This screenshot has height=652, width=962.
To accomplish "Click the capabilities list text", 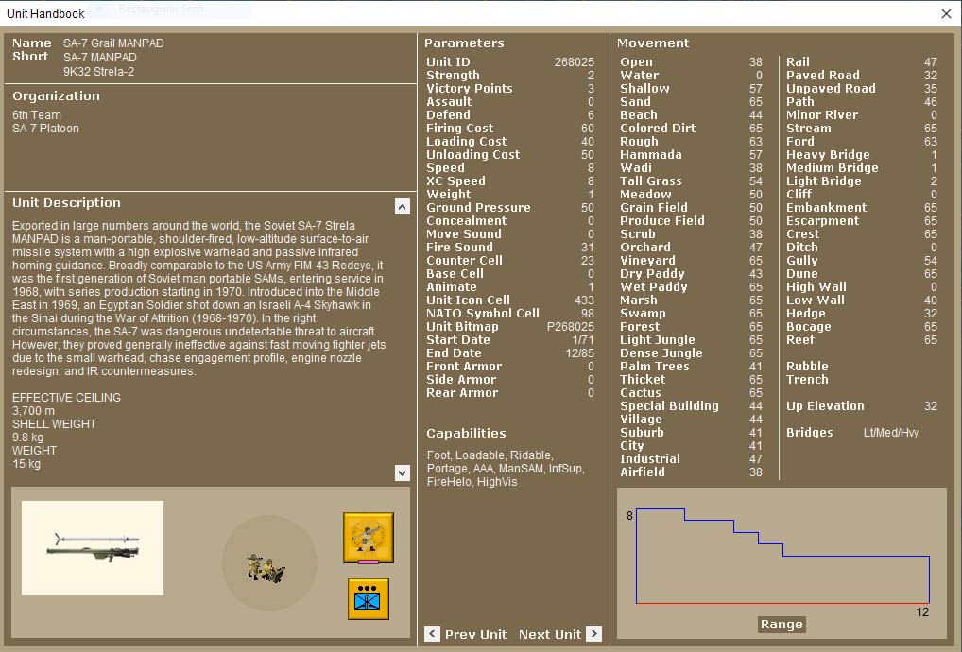I will coord(506,469).
